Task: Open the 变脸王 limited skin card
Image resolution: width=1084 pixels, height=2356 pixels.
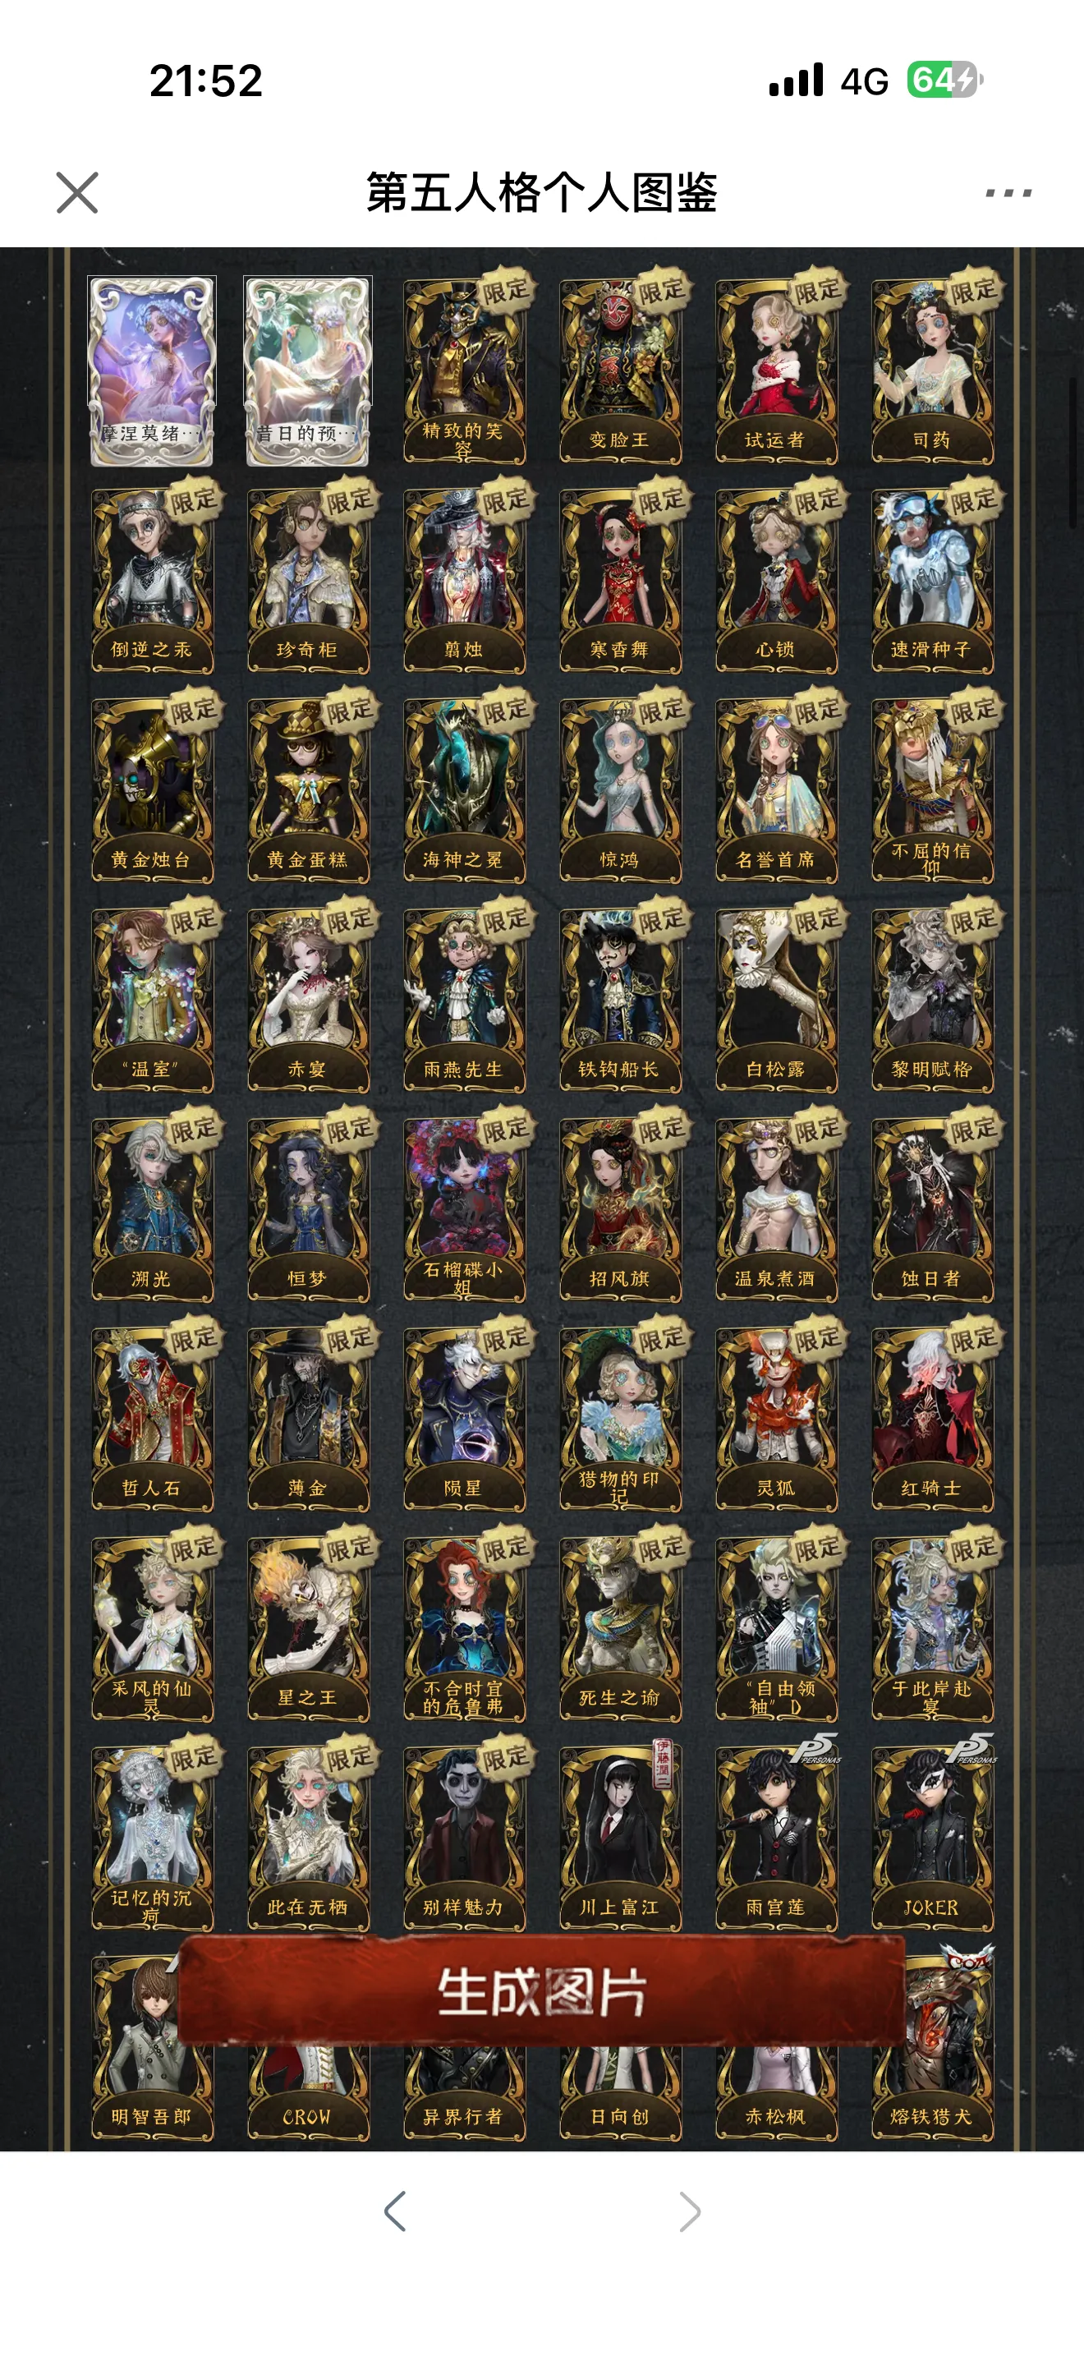Action: [x=620, y=370]
